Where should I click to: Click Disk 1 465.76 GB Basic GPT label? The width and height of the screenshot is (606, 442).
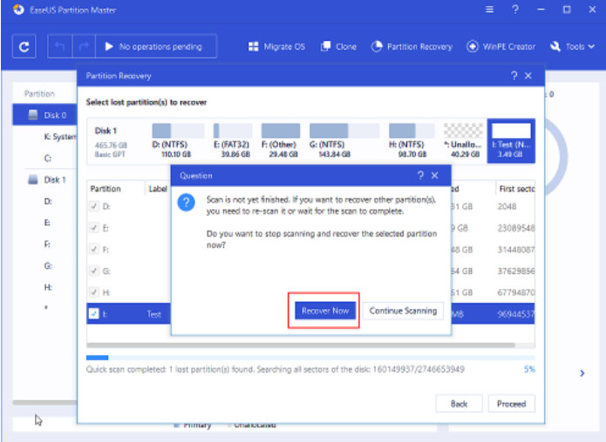click(111, 142)
